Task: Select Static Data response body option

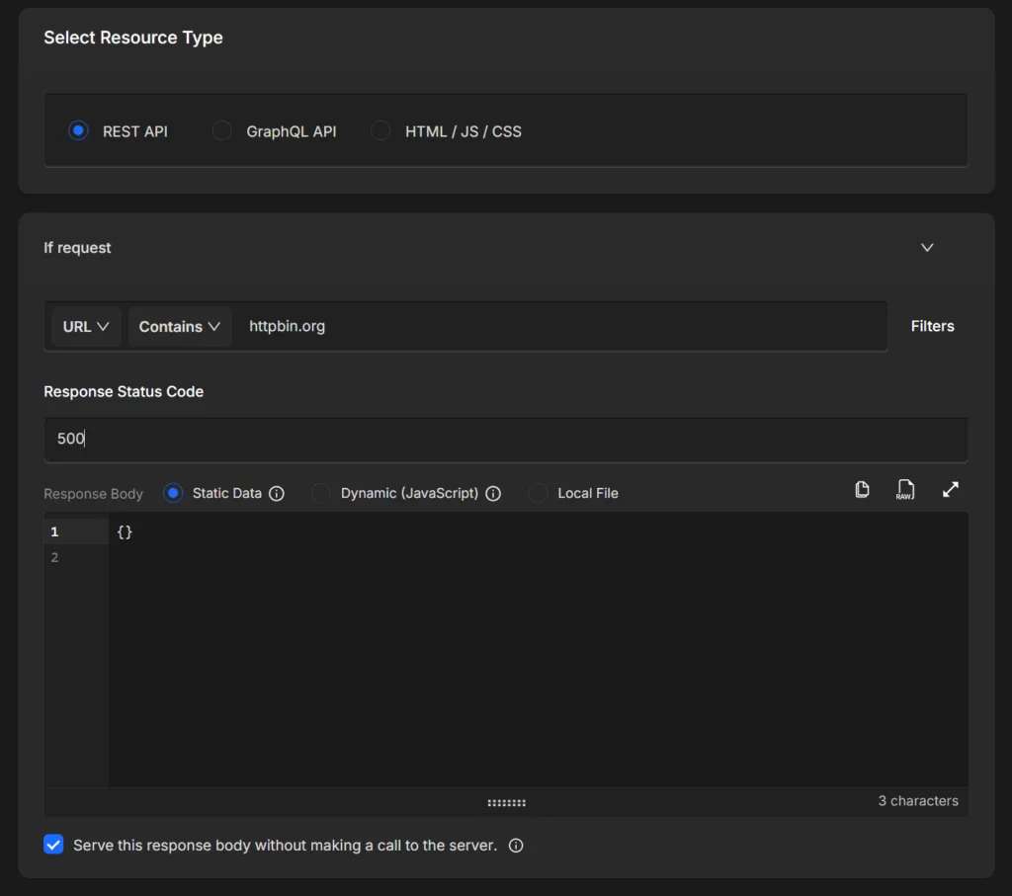Action: tap(173, 494)
